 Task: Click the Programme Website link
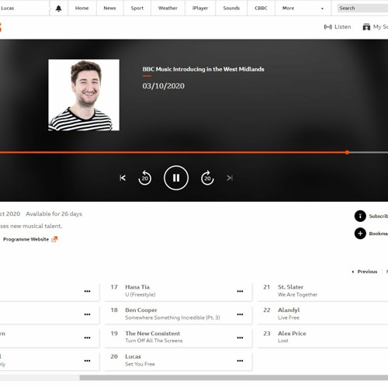26,239
